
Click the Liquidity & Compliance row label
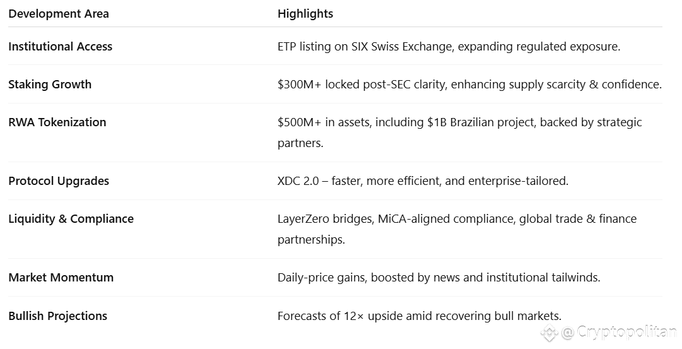click(71, 219)
